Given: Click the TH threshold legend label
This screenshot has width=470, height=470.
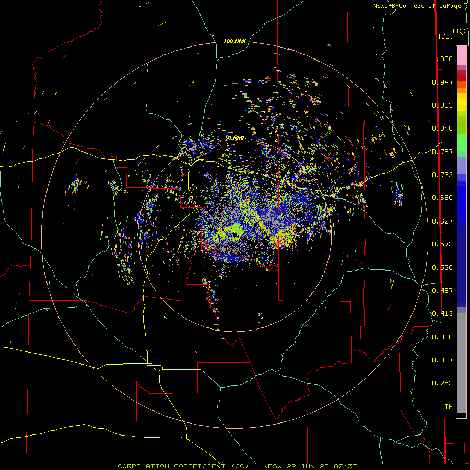Looking at the screenshot, I should pos(449,407).
